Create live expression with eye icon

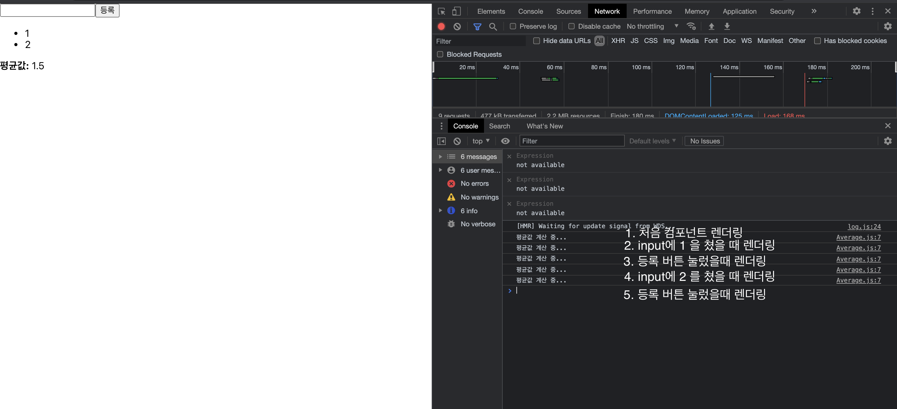click(505, 141)
